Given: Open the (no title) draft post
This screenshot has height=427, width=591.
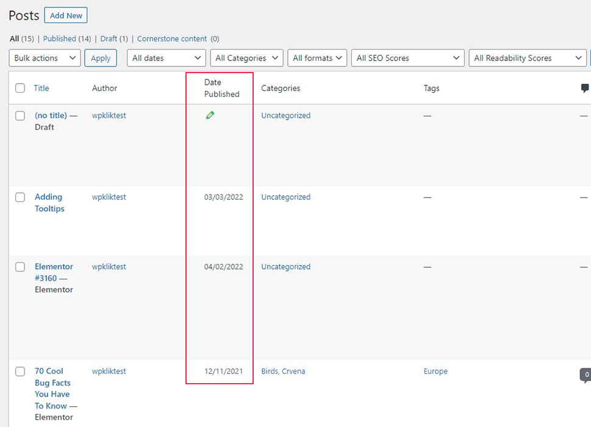Looking at the screenshot, I should point(51,116).
